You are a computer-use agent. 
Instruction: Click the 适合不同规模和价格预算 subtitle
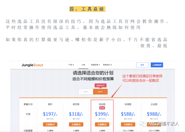[x=93, y=79]
